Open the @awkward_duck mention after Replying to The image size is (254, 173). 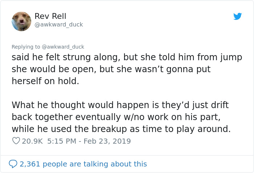pos(63,47)
